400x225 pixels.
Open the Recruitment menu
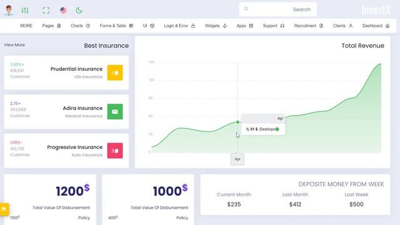[309, 26]
